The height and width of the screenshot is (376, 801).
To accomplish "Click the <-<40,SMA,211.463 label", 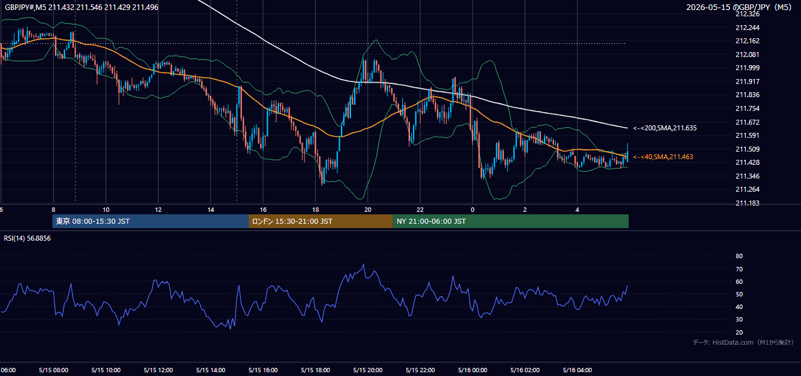I will click(663, 157).
